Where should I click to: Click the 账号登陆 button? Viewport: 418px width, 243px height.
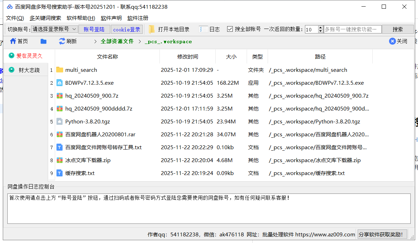tap(94, 29)
